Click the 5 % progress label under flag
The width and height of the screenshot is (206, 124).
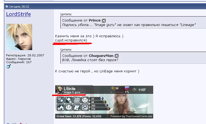(127, 92)
